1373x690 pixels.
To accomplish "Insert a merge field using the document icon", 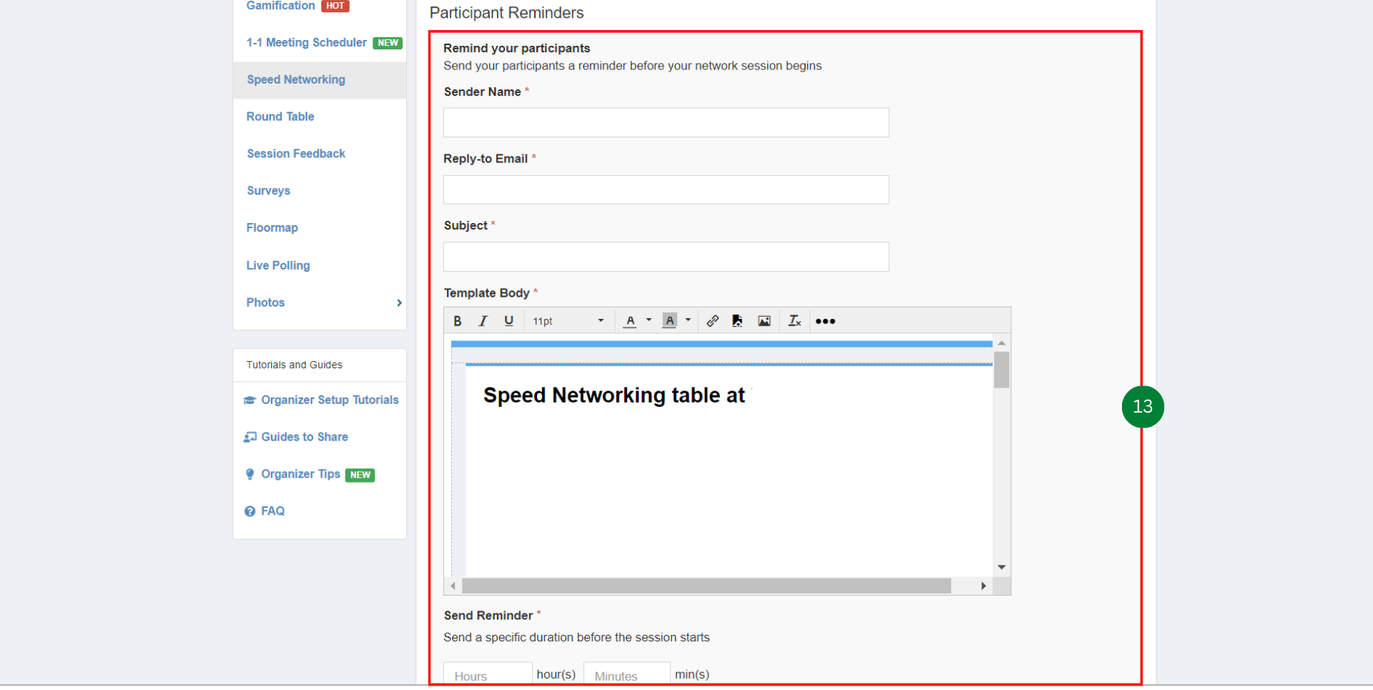I will point(737,321).
